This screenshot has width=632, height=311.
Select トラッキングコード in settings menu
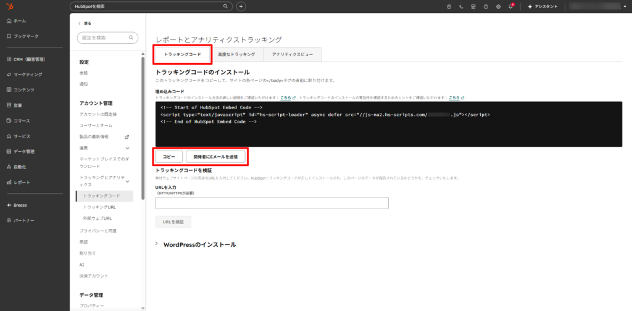tap(104, 196)
